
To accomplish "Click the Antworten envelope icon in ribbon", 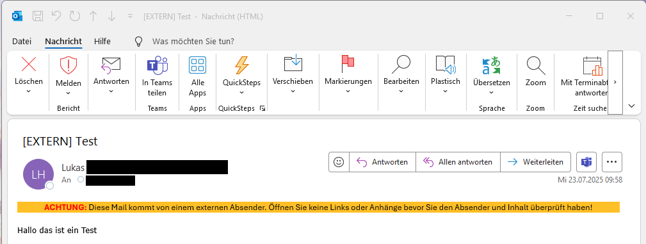I will [x=111, y=65].
